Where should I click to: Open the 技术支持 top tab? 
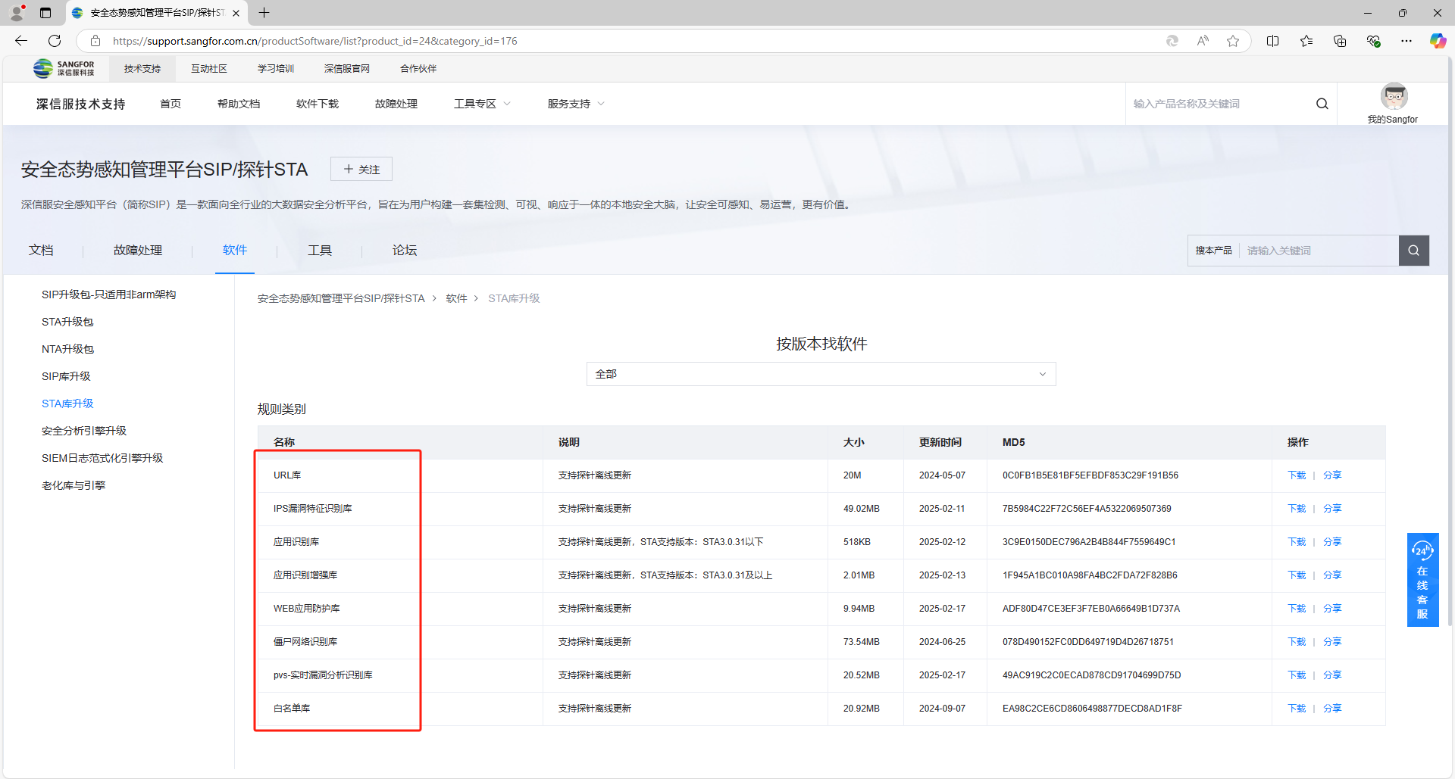(x=142, y=69)
